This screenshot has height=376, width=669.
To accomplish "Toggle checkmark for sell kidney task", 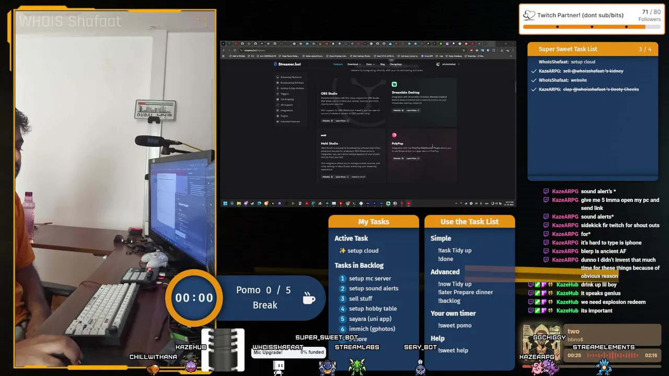I will click(534, 71).
